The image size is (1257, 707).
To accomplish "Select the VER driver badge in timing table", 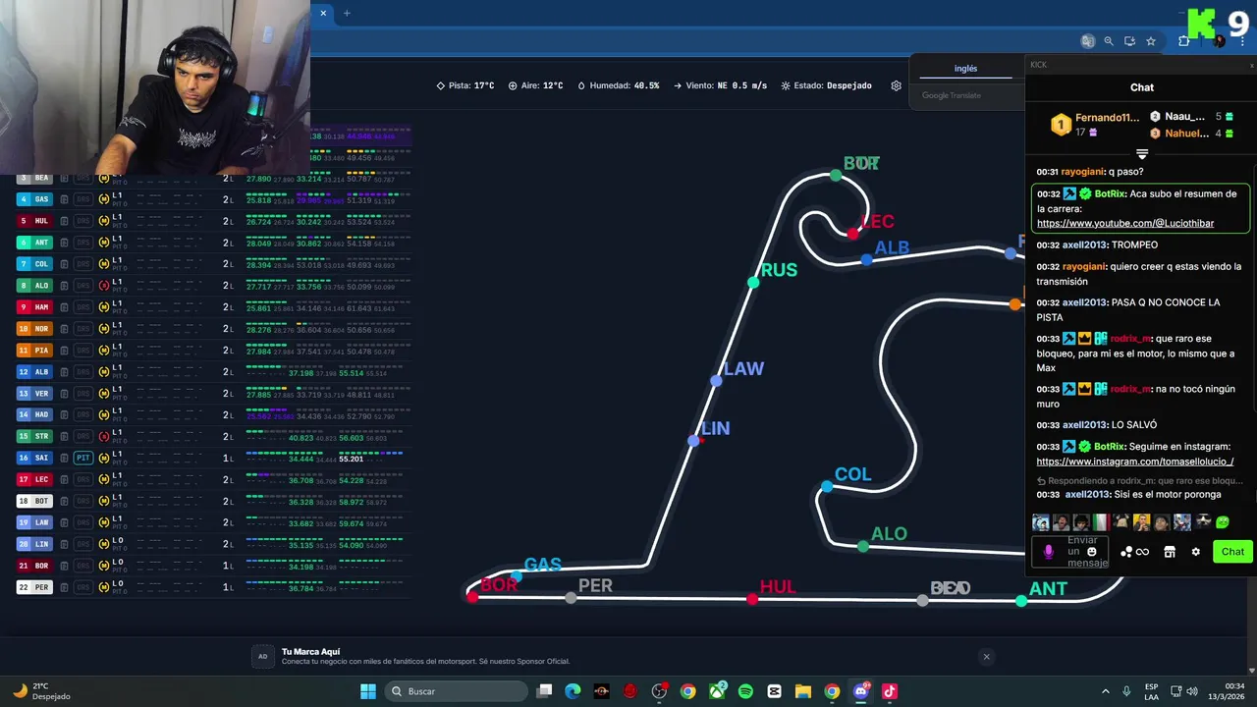I will click(x=34, y=394).
